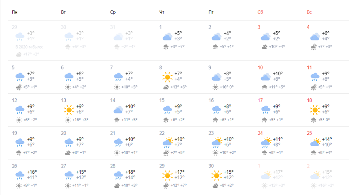Click small historical icon under day 21
This screenshot has height=195, width=349.
117,153
